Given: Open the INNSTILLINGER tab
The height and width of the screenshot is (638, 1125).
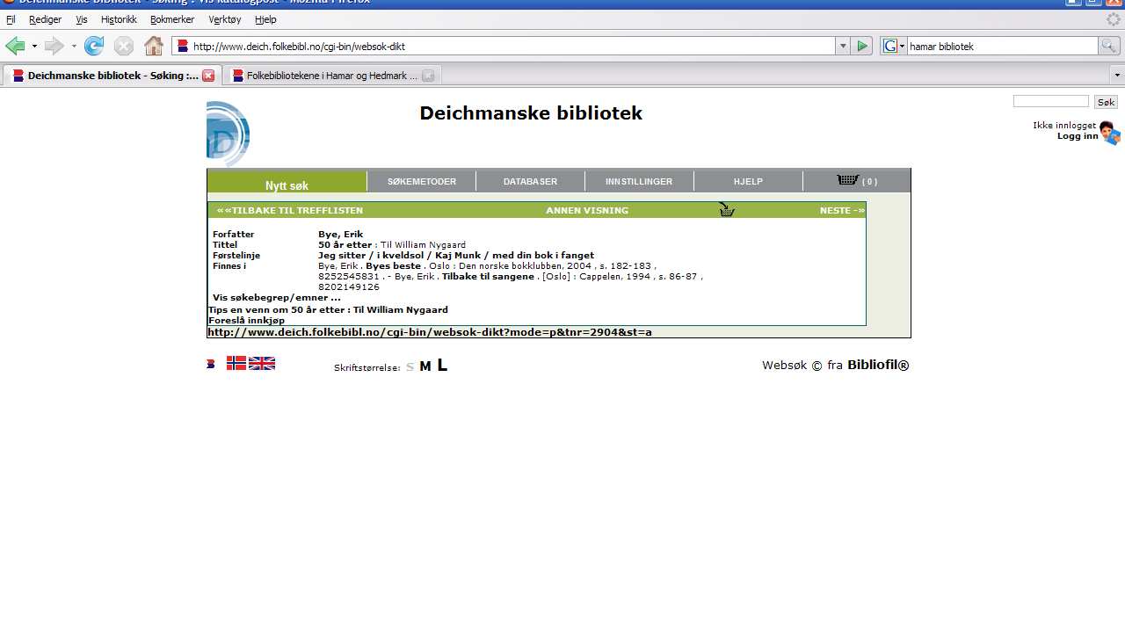Looking at the screenshot, I should tap(639, 181).
